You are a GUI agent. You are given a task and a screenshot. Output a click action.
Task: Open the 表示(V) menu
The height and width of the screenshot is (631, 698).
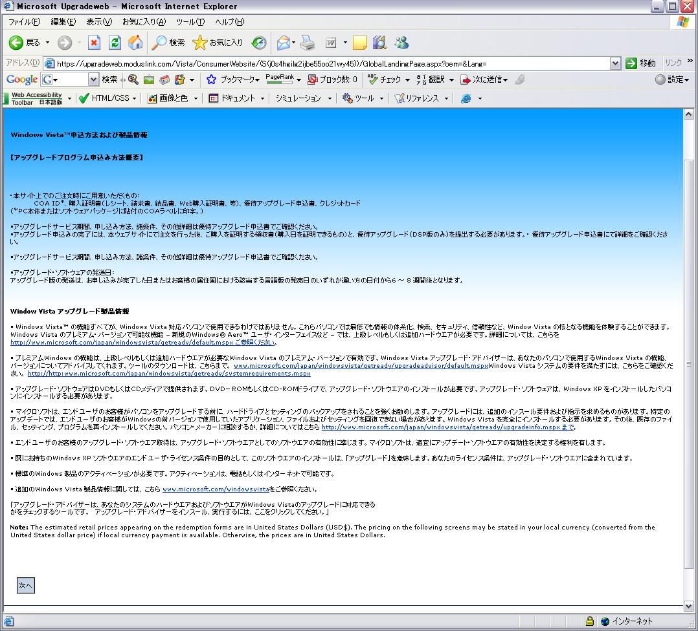[99, 22]
